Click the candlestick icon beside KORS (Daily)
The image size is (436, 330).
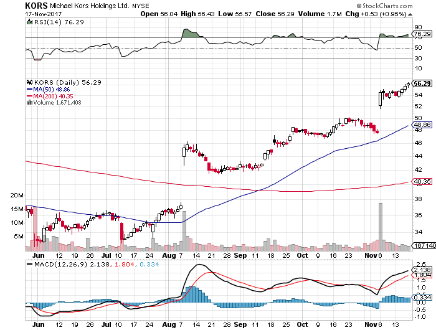pos(29,82)
